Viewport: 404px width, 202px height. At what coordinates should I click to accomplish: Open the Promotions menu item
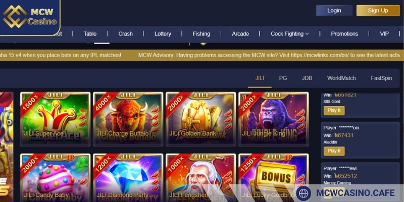344,34
